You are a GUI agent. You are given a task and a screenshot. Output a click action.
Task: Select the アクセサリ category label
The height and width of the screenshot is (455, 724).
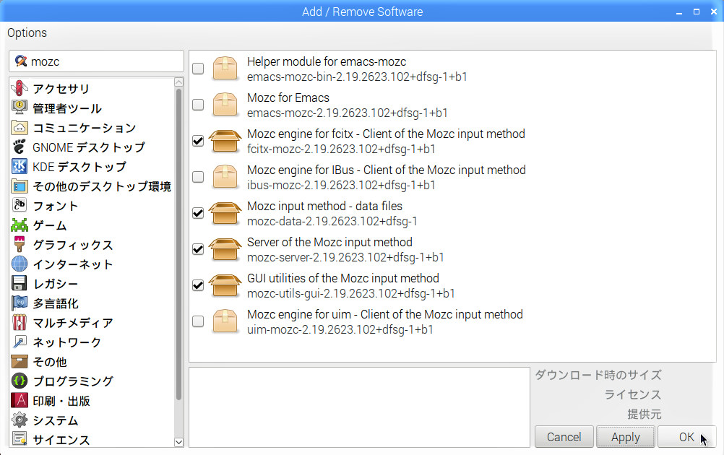click(61, 89)
